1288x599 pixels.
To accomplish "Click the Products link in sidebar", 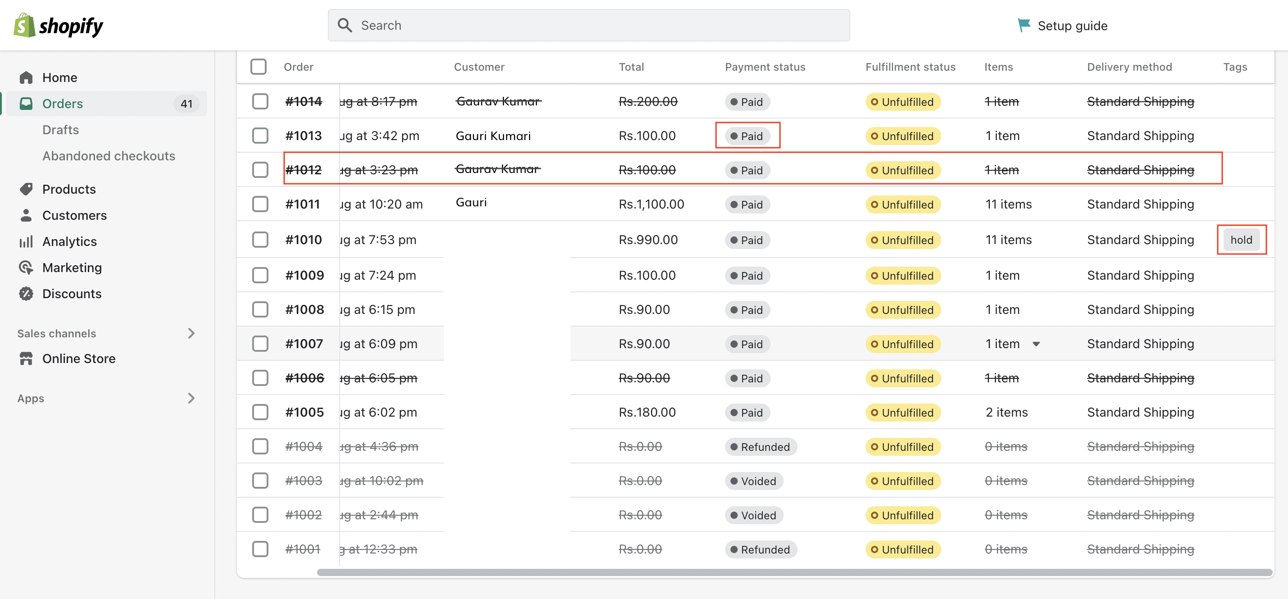I will [69, 188].
